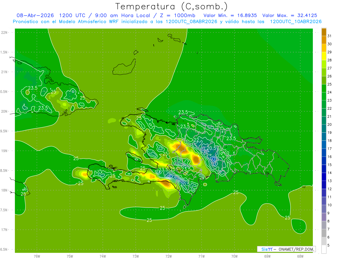The width and height of the screenshot is (337, 260).
Task: Click the 22 contour label in Dominican Republic
Action: point(196,140)
